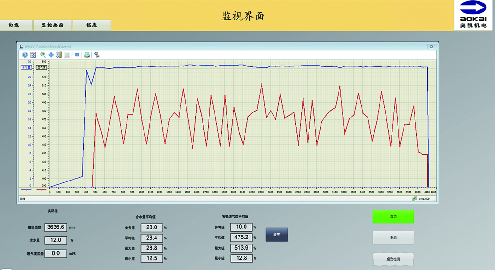Image resolution: width=495 pixels, height=270 pixels.
Task: Click the 含水量 最大值 field 28.8
Action: (152, 248)
